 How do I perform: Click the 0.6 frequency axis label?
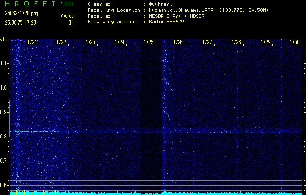[x=4, y=185]
